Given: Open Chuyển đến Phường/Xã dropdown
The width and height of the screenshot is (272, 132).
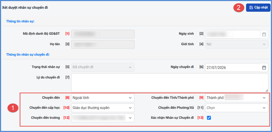Looking at the screenshot, I should (x=236, y=108).
